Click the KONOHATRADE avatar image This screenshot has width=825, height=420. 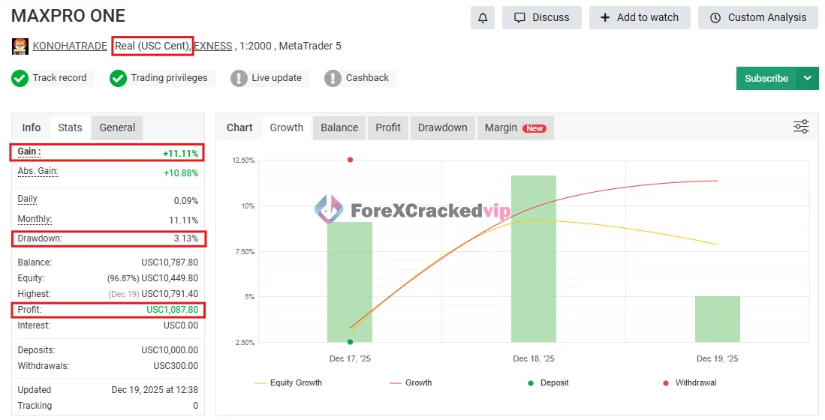coord(20,46)
